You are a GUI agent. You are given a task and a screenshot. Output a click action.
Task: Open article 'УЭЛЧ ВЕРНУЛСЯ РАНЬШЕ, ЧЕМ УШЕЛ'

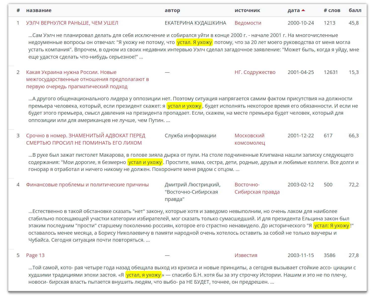[x=72, y=23]
